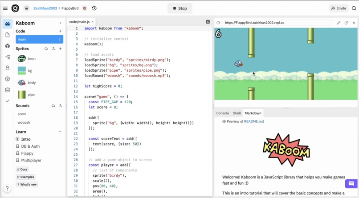This screenshot has height=198, width=359.
Task: Select the Markdown tab
Action: pos(253,113)
